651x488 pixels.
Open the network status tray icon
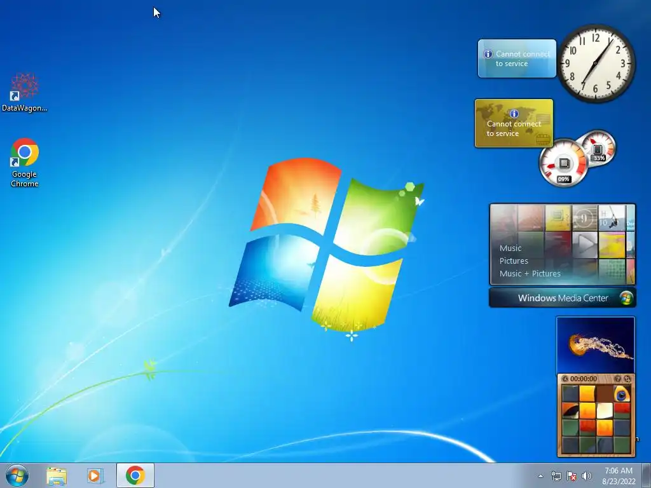click(556, 476)
